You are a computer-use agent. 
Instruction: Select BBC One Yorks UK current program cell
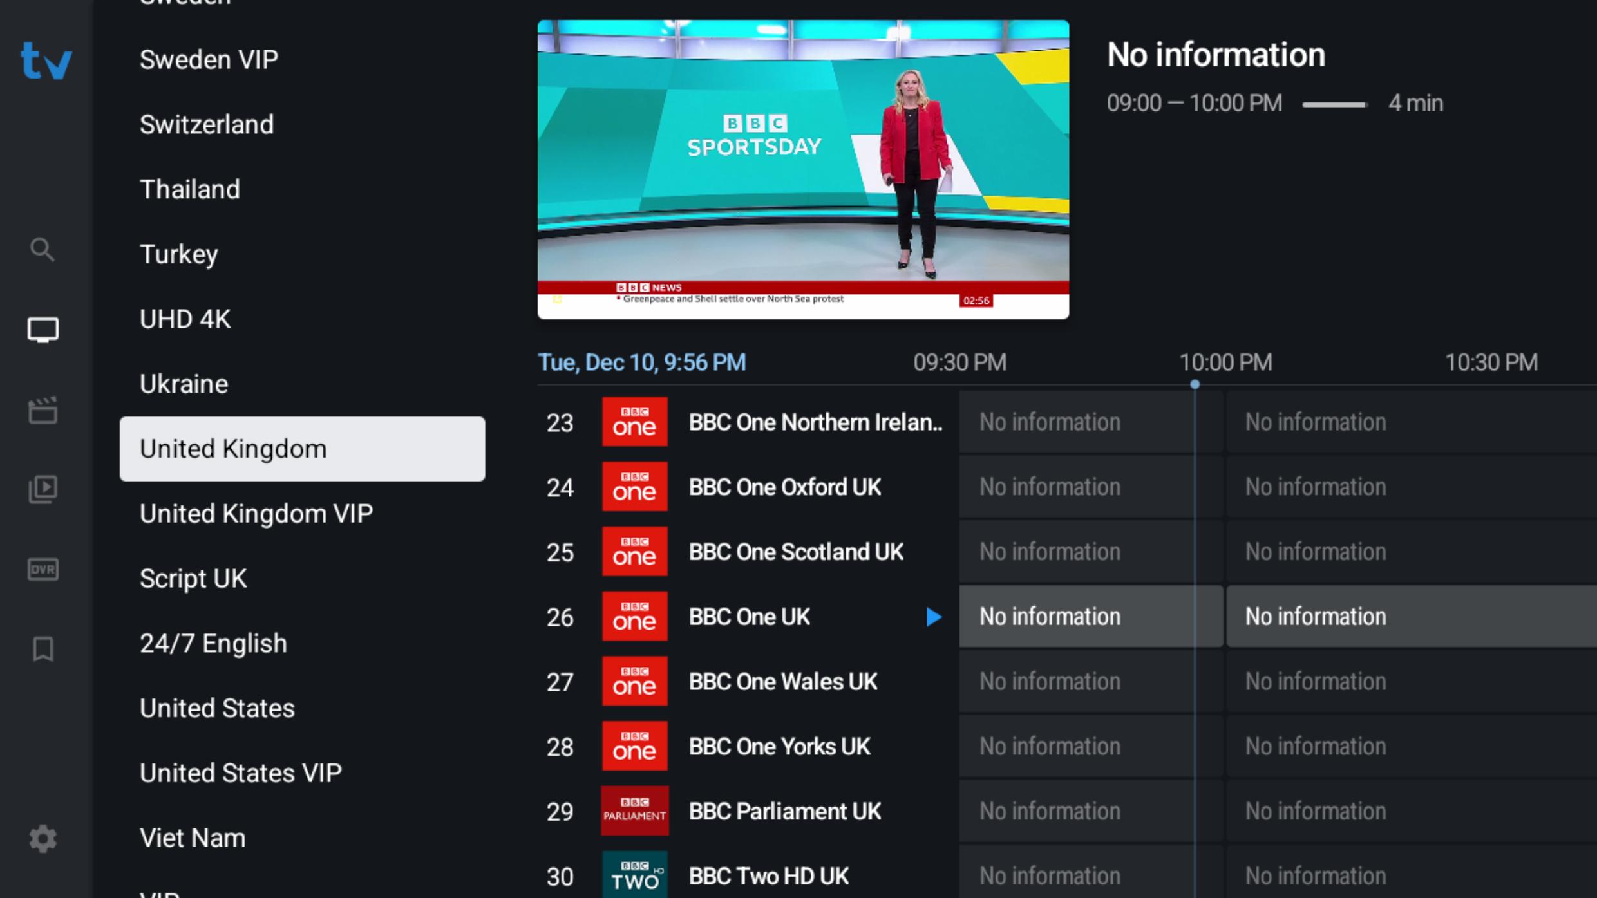1091,747
